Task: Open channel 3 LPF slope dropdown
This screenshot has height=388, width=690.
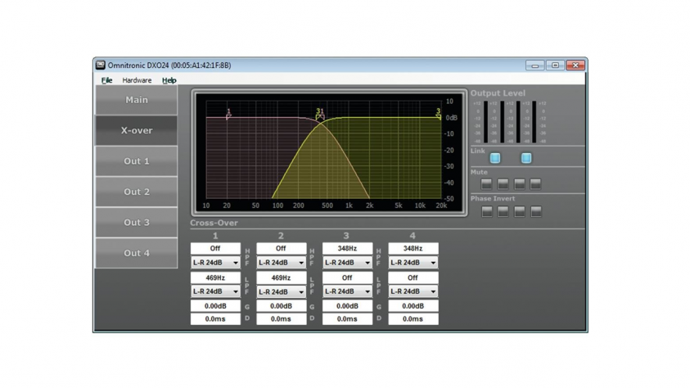Action: 347,291
